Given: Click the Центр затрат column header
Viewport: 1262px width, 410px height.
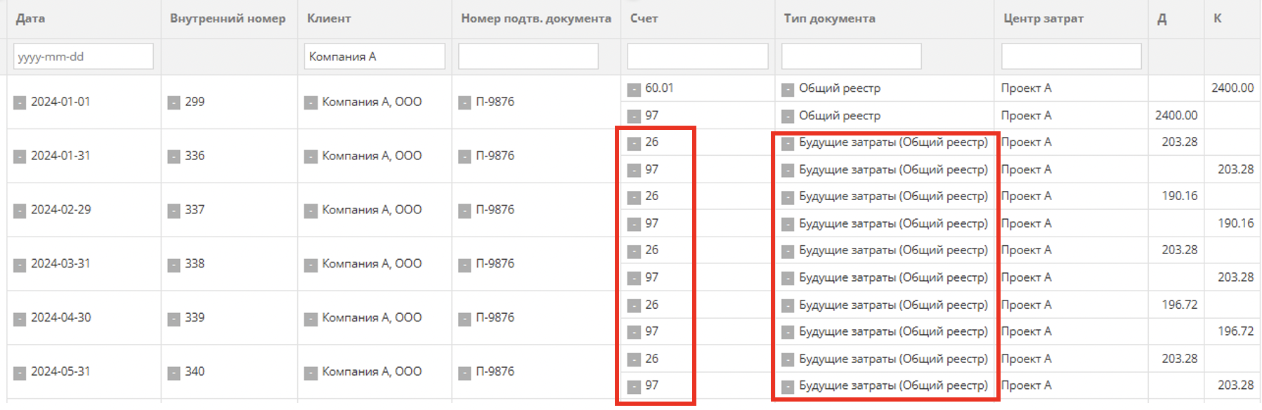Looking at the screenshot, I should click(x=1043, y=19).
